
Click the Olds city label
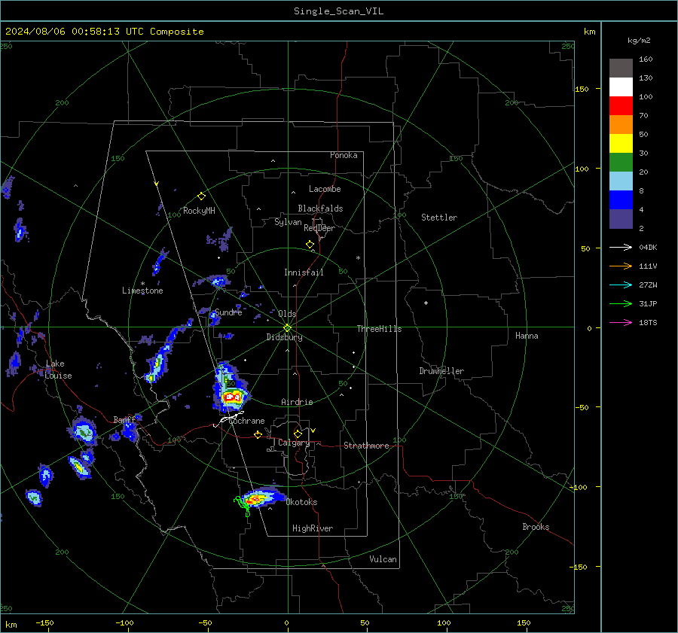287,314
